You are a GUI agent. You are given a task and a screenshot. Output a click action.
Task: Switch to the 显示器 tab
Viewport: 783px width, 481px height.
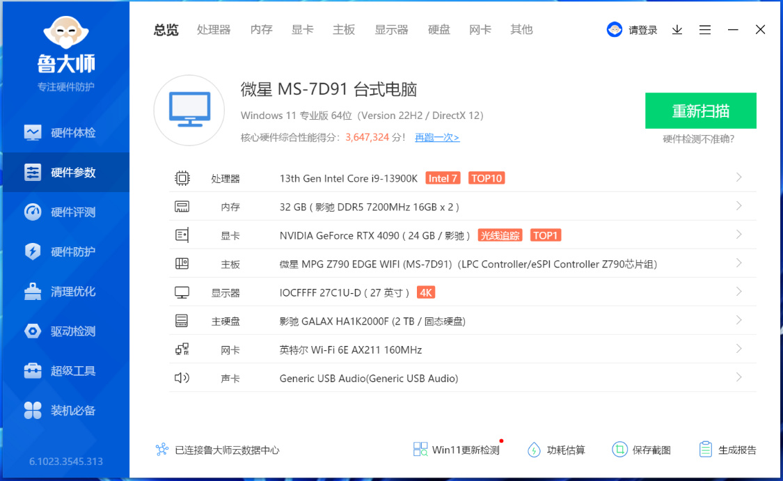tap(391, 30)
